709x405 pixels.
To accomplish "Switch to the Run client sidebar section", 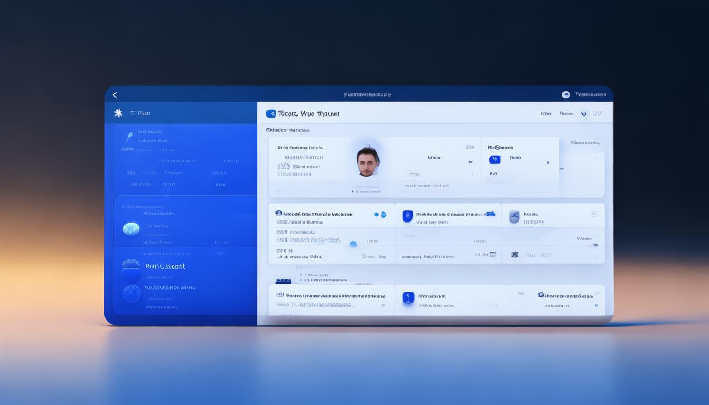I will coord(165,266).
